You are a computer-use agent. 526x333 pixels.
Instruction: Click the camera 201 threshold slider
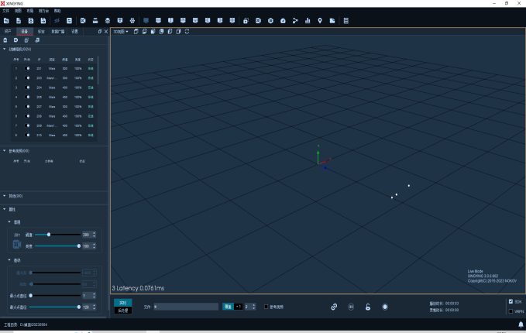[x=57, y=235]
